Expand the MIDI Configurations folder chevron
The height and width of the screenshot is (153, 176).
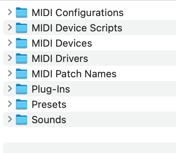(x=10, y=12)
